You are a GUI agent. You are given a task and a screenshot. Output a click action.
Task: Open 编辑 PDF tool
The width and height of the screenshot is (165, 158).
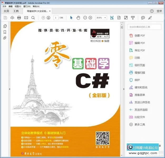[x=137, y=43]
